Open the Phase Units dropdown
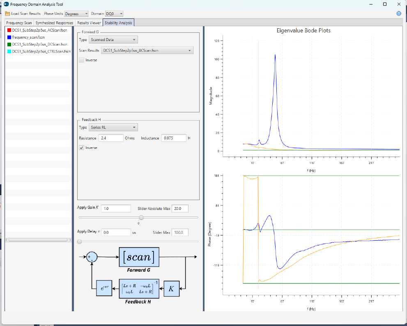Image resolution: width=407 pixels, height=326 pixels. [76, 14]
